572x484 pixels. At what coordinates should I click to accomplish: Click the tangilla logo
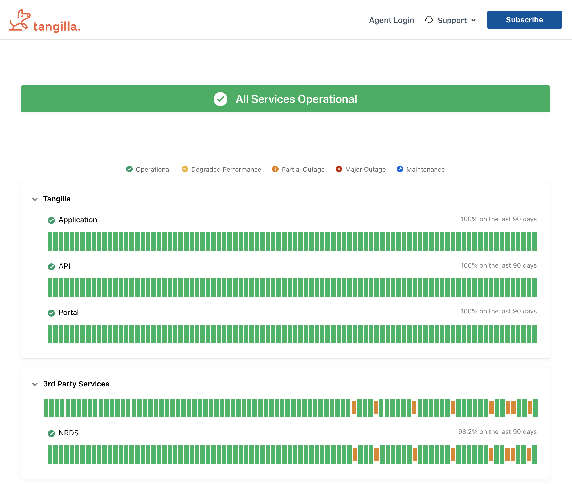pos(45,21)
